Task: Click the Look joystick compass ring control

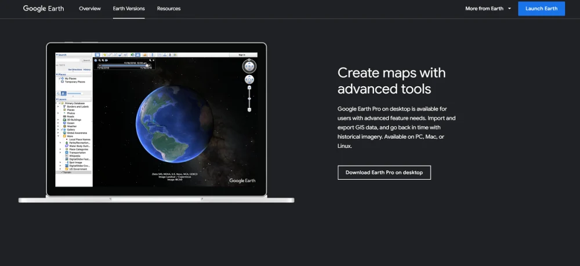Action: [249, 66]
